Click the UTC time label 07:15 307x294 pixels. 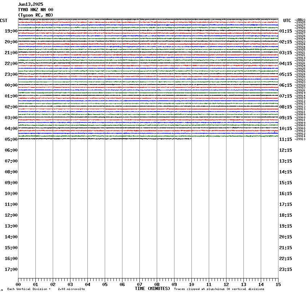click(x=286, y=96)
